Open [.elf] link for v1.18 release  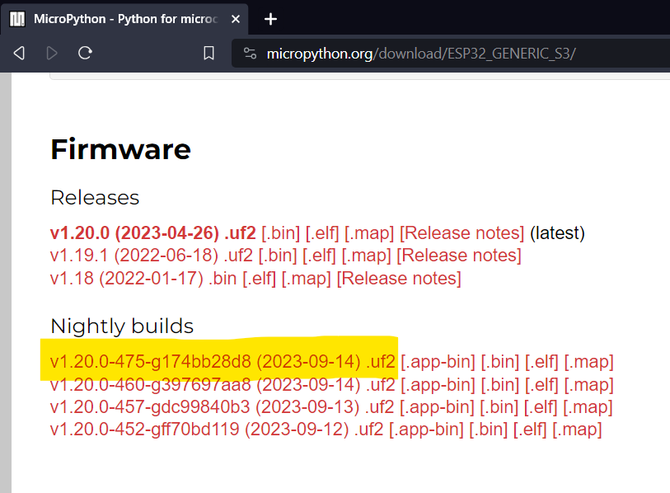259,279
